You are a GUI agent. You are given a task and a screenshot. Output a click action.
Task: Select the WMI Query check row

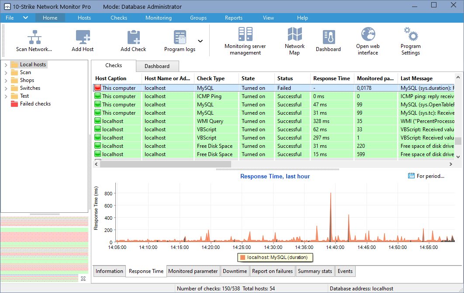pos(274,121)
